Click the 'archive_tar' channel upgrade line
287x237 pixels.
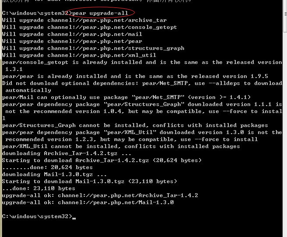(x=85, y=20)
